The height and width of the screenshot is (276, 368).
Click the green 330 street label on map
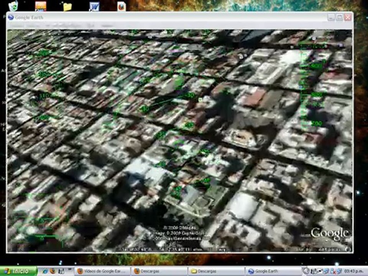click(189, 95)
